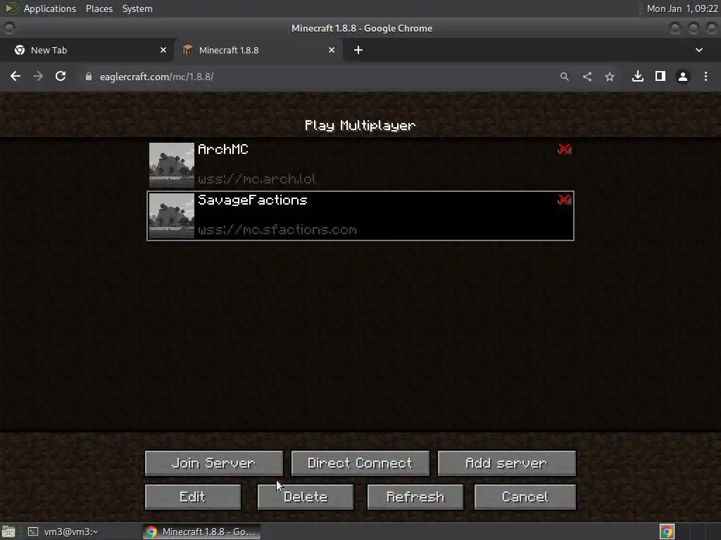Click the ArchMC server thumbnail image
Screen dimensions: 721x540
(172, 165)
